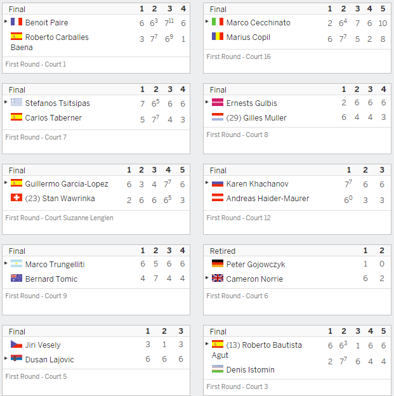
Task: Select Roberto Bautista Agut name
Action: tap(257, 350)
